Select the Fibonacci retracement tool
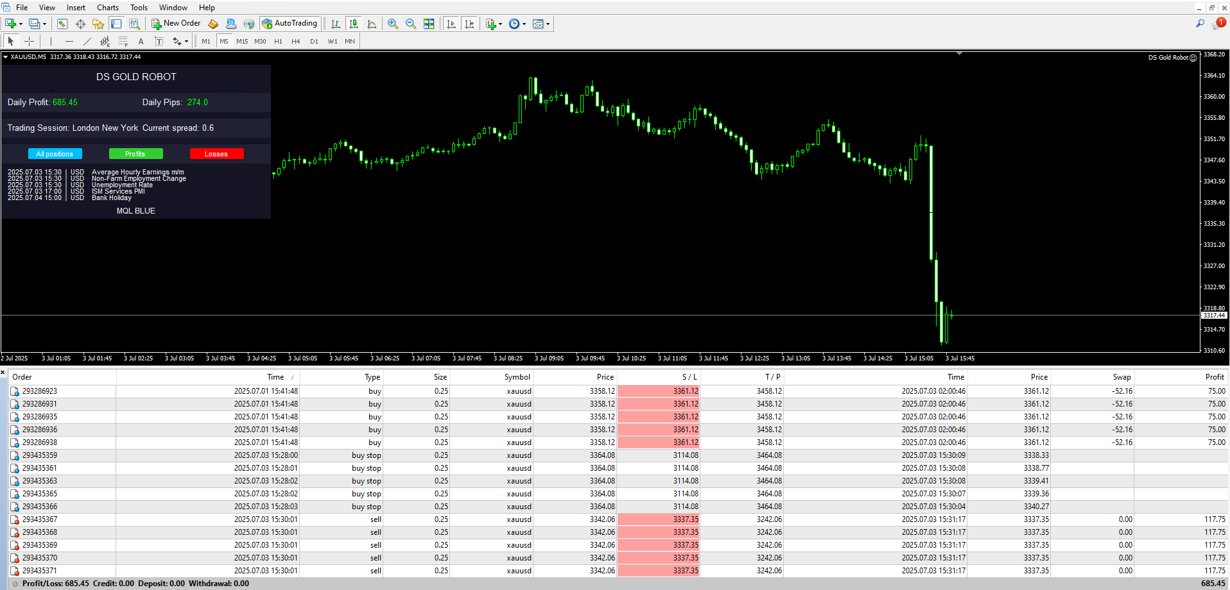 click(123, 40)
